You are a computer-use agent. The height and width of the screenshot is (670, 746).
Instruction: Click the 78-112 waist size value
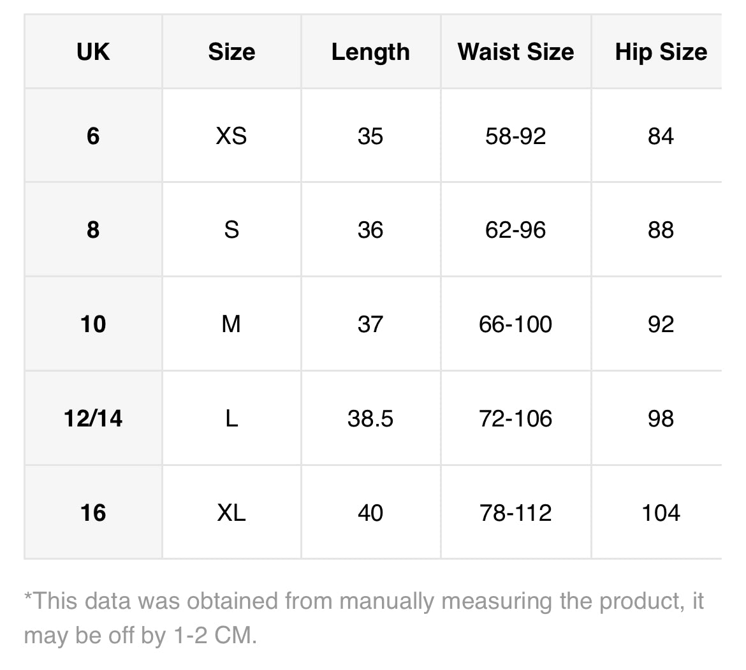(515, 513)
